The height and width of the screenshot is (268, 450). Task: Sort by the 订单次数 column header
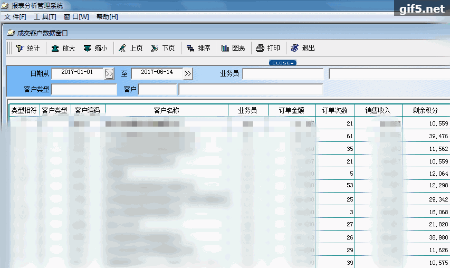tap(335, 110)
